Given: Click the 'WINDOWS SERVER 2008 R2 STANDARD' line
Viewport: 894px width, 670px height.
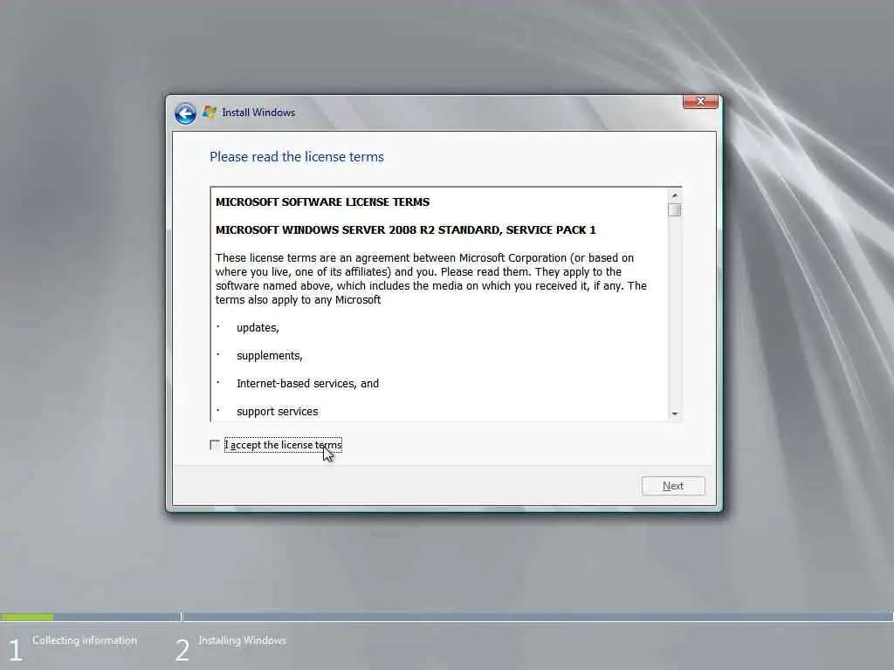Looking at the screenshot, I should click(406, 229).
